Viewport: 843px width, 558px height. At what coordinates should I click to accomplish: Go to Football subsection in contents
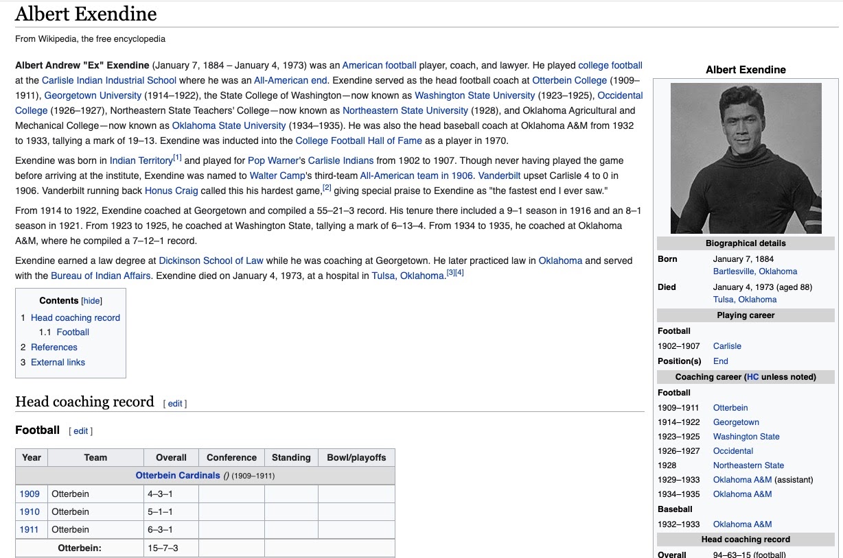click(73, 332)
